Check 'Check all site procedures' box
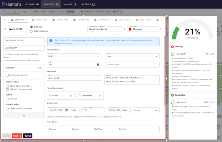This screenshot has height=142, width=222. pos(7,86)
